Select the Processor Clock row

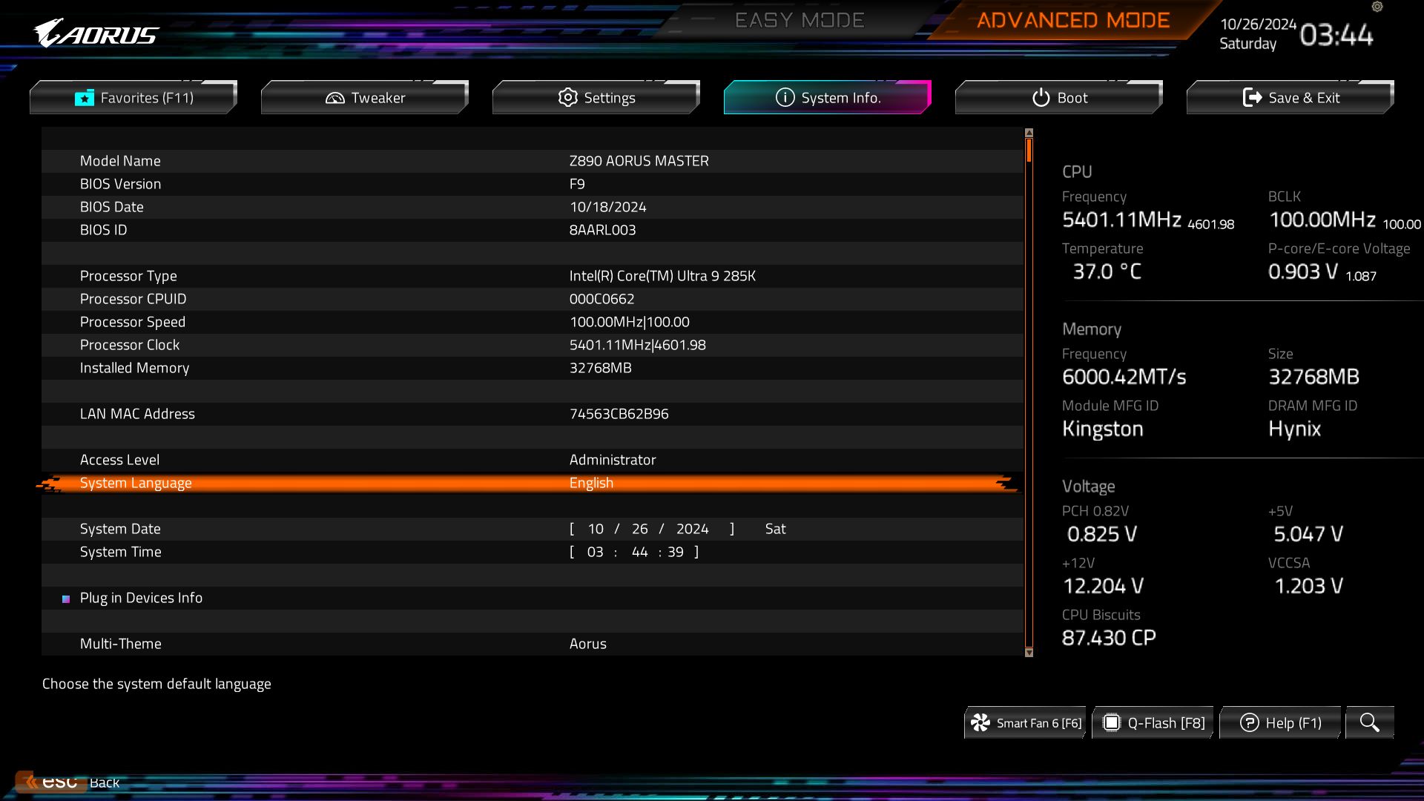(532, 345)
